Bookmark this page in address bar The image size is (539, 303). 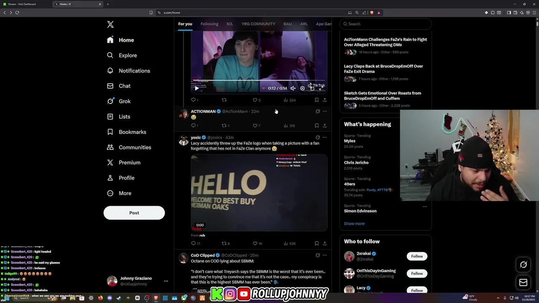point(151,13)
